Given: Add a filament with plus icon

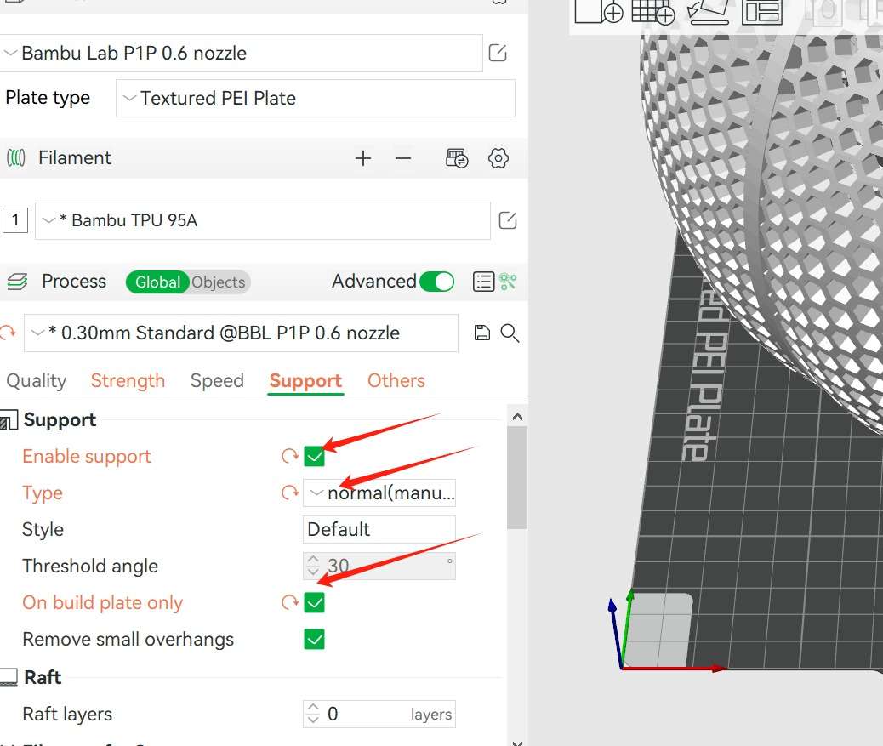Looking at the screenshot, I should [x=363, y=158].
